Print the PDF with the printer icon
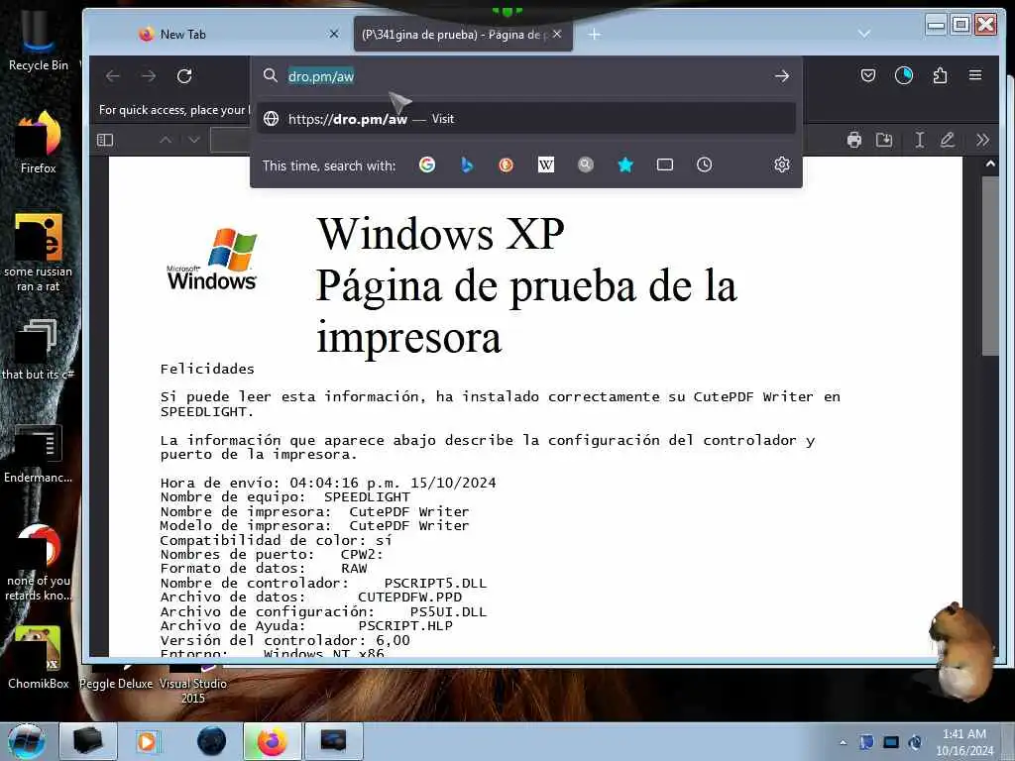This screenshot has height=761, width=1015. point(854,140)
